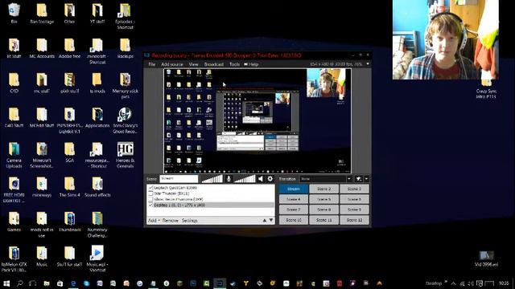This screenshot has height=289, width=515.
Task: Switch to Scene 10
Action: click(294, 220)
